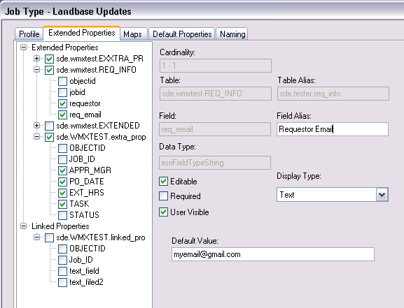Open the Default Properties tab

[x=182, y=34]
